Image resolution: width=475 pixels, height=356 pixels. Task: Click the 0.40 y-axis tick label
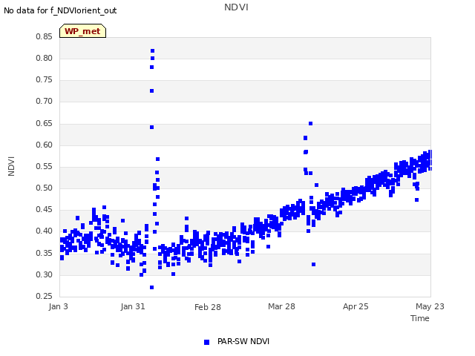click(x=45, y=231)
